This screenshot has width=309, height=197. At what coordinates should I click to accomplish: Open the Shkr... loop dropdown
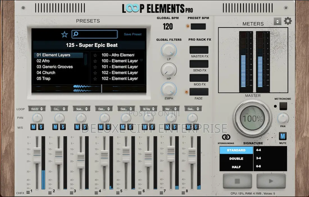pos(171,109)
